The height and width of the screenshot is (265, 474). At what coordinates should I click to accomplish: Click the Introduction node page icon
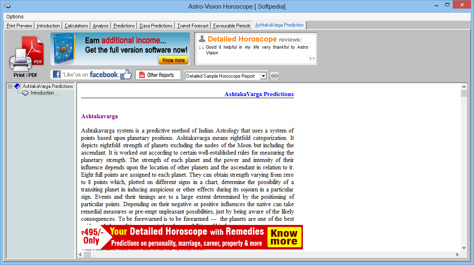pos(25,93)
